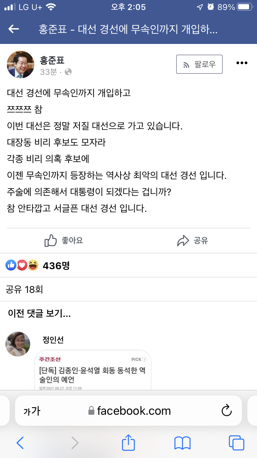This screenshot has width=257, height=458.
Task: Tap the 공유 share arrow icon
Action: click(x=183, y=241)
